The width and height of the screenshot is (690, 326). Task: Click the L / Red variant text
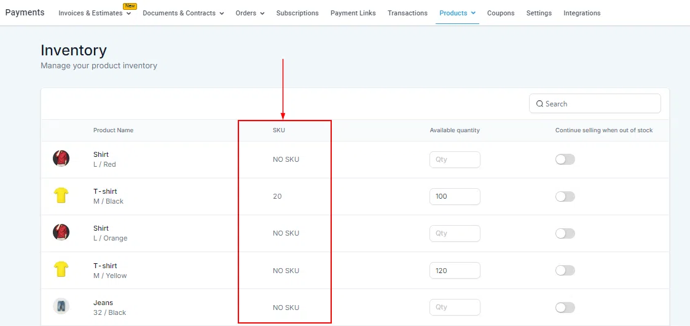click(x=104, y=164)
